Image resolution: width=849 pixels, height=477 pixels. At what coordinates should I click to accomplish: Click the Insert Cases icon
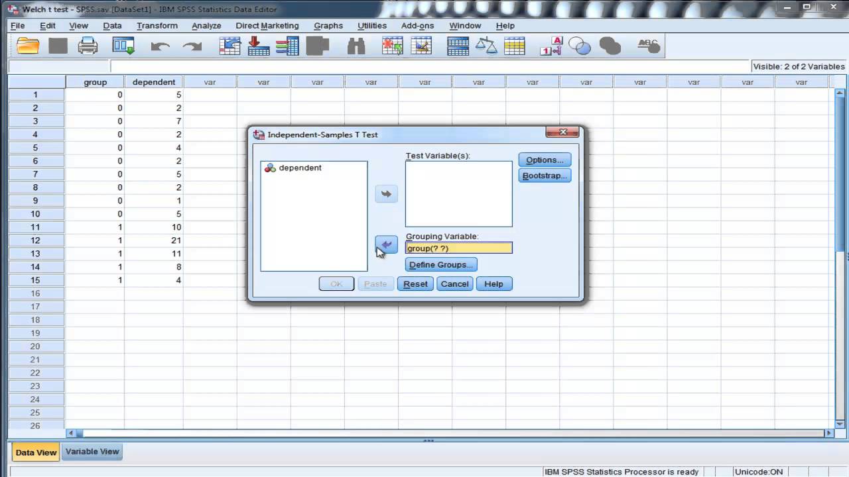pyautogui.click(x=393, y=46)
